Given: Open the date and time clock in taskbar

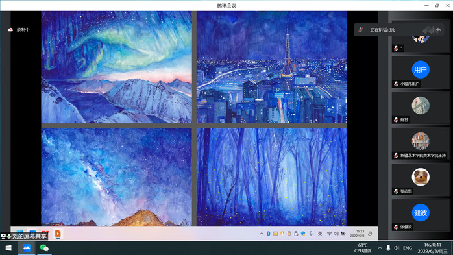Looking at the screenshot, I should click(x=432, y=248).
